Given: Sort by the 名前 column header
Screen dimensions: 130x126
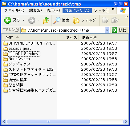Looking at the screenshot, I should click(x=29, y=37).
